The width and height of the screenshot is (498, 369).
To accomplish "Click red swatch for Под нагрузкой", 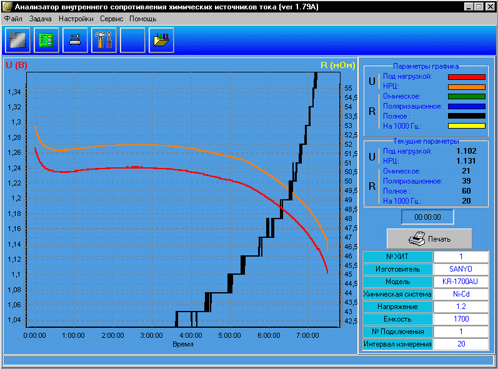I will tap(467, 77).
